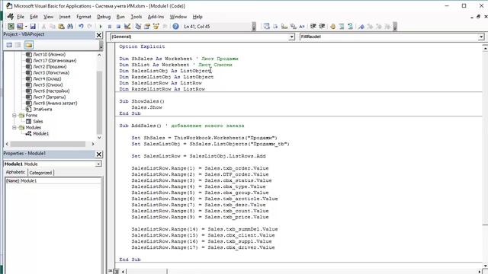Open the FillRazdel procedure dropdown
The image size is (488, 274).
[481, 37]
